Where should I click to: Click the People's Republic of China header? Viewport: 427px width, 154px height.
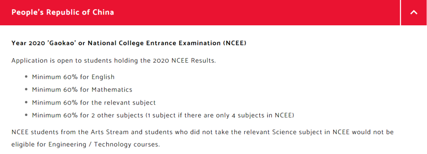[x=62, y=13]
